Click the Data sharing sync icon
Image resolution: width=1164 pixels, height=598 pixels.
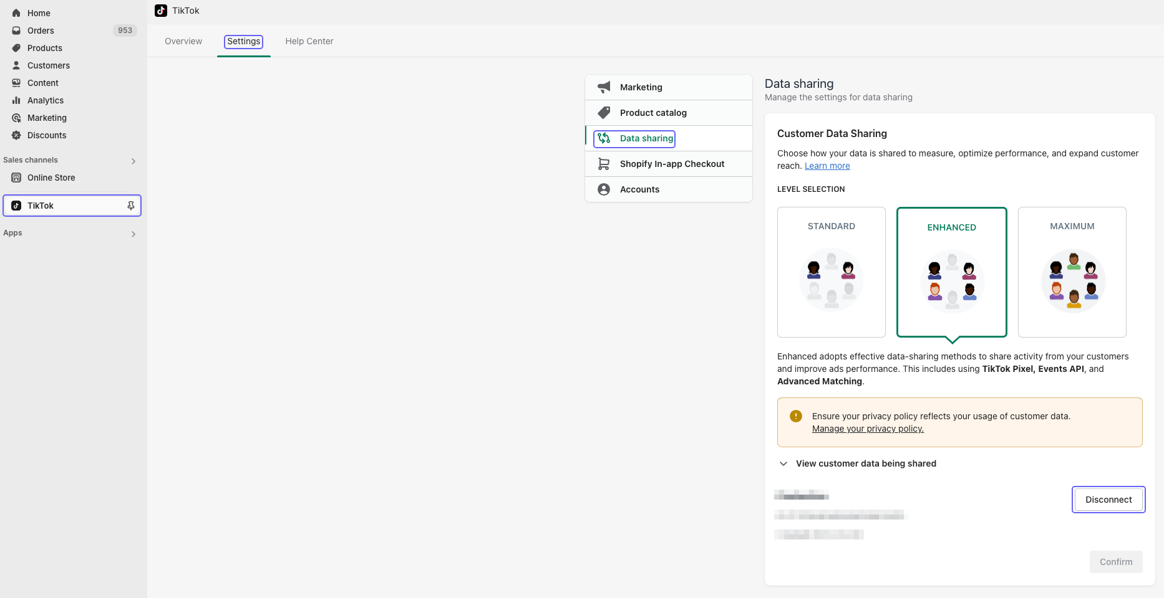pos(604,138)
